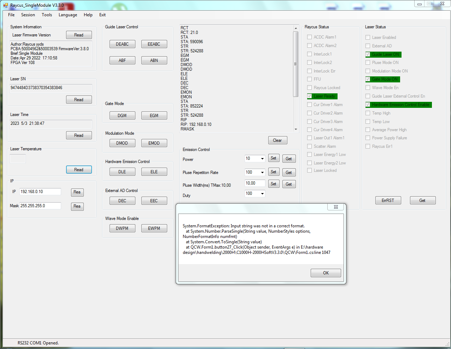
Task: Click the log scroll up arrow
Action: 296,28
